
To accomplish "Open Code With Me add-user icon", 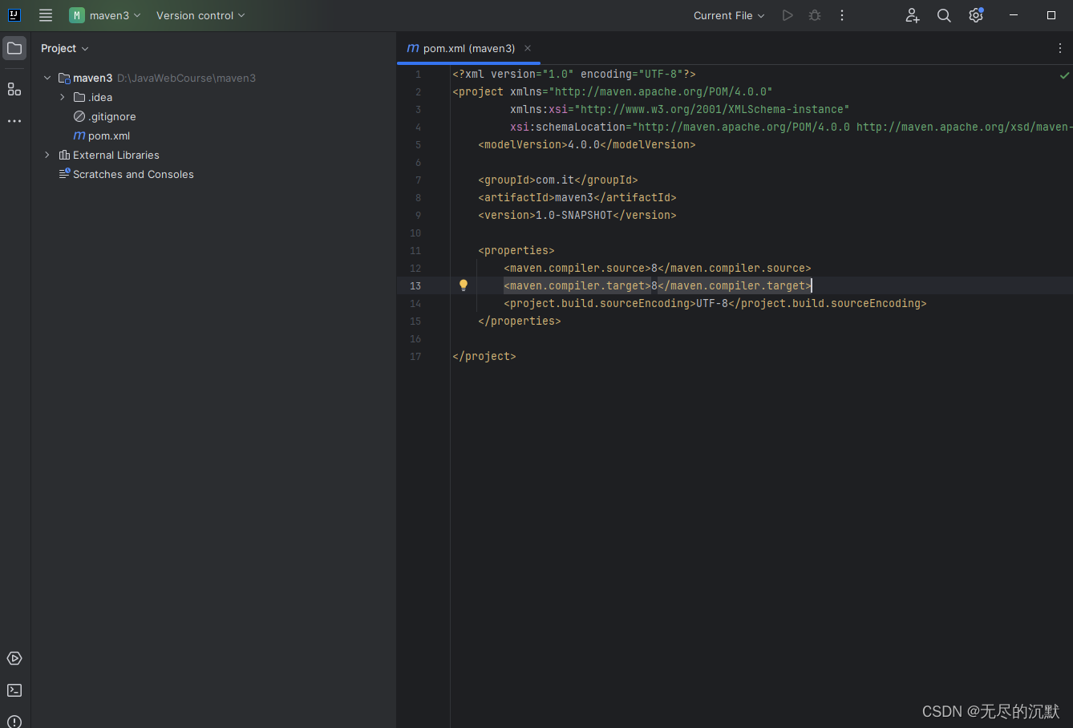I will pos(913,15).
